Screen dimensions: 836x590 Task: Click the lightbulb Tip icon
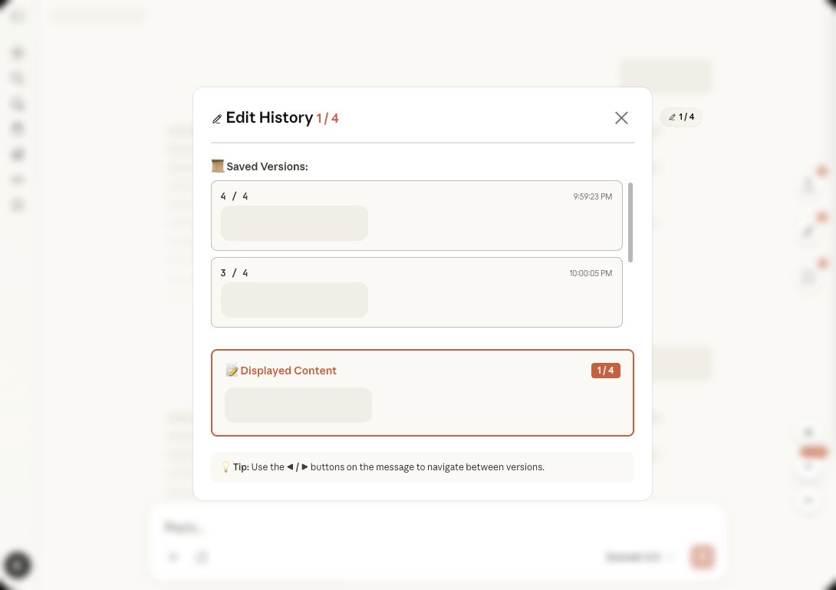point(225,467)
